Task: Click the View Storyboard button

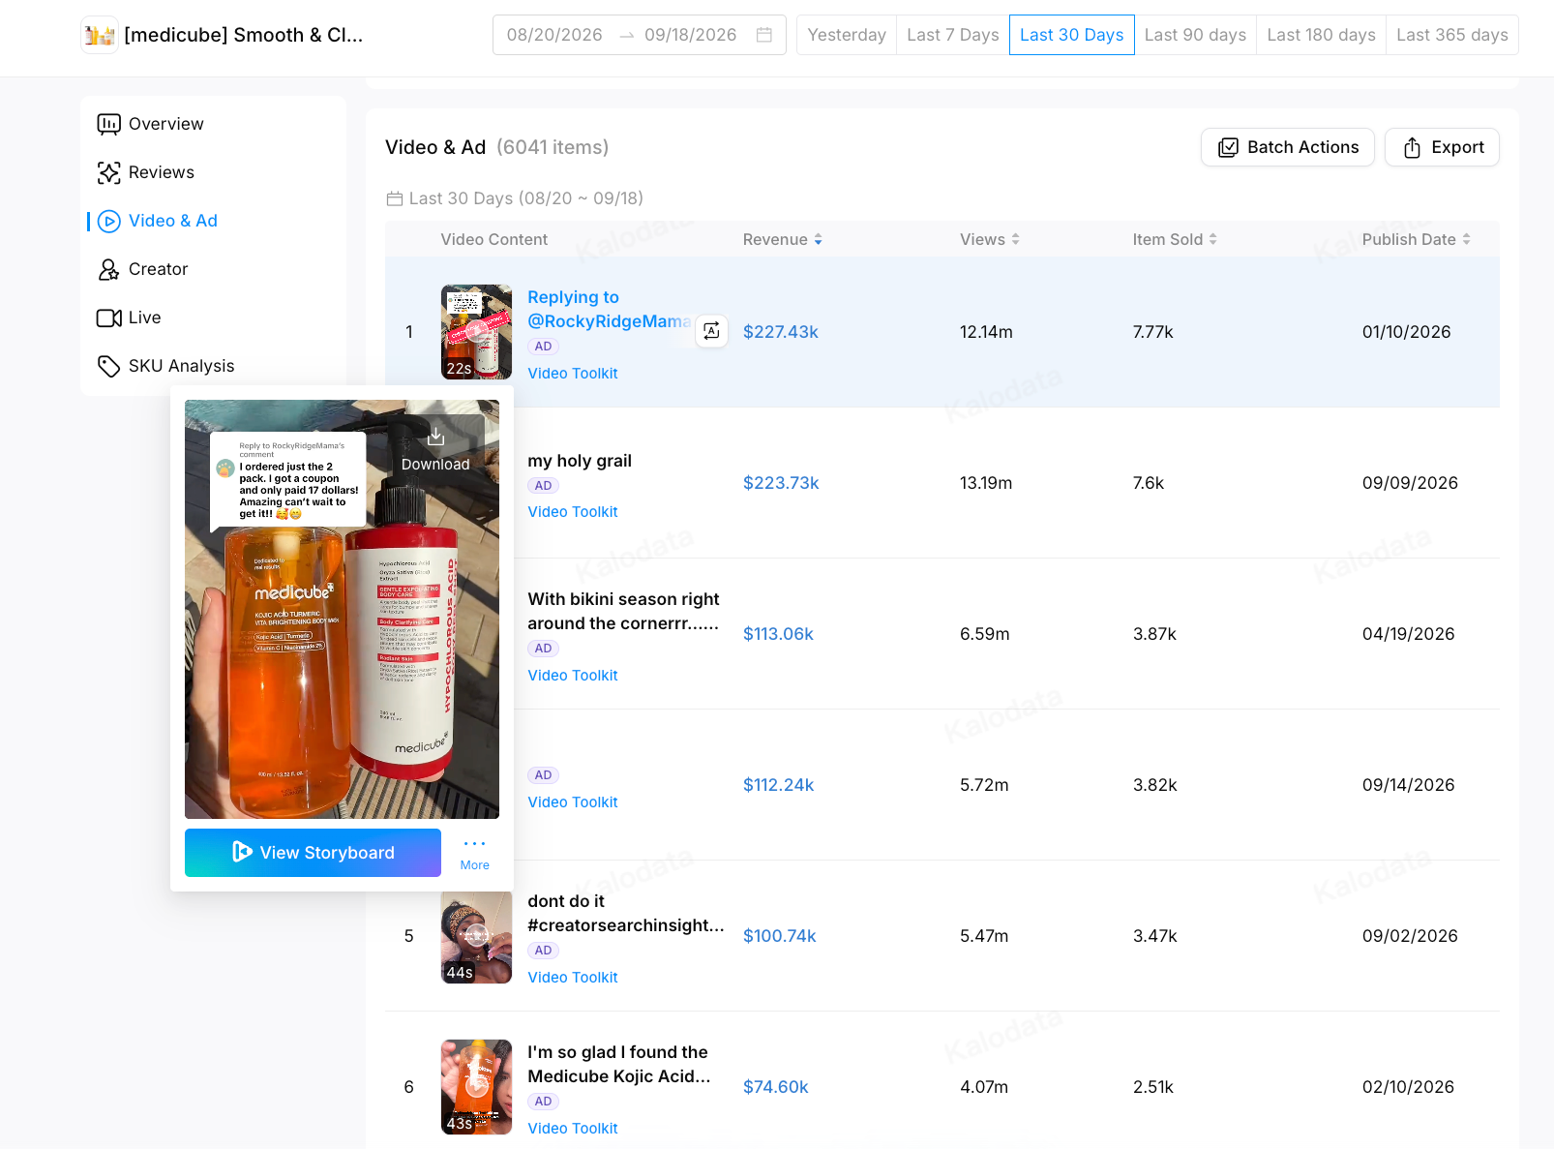Action: point(313,853)
